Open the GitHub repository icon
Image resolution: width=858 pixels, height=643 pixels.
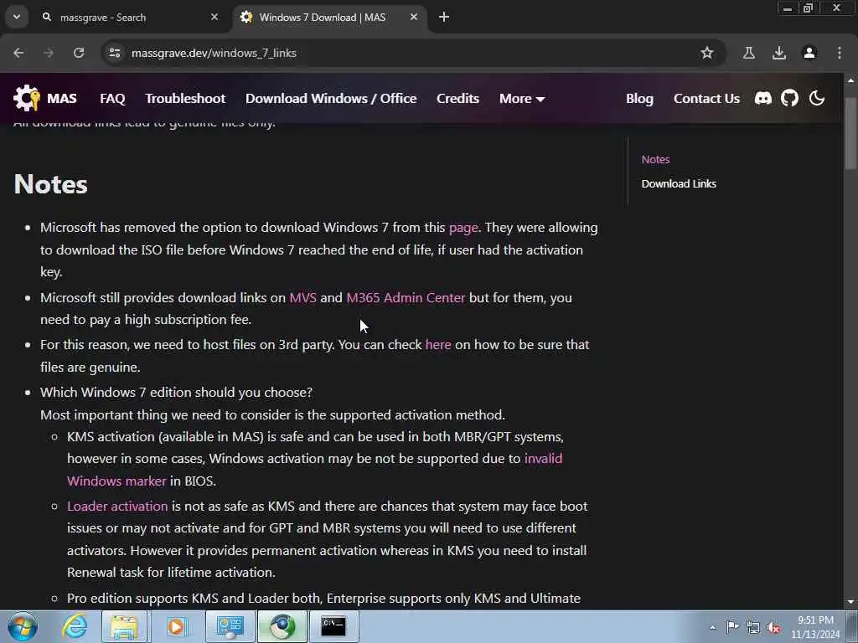789,99
